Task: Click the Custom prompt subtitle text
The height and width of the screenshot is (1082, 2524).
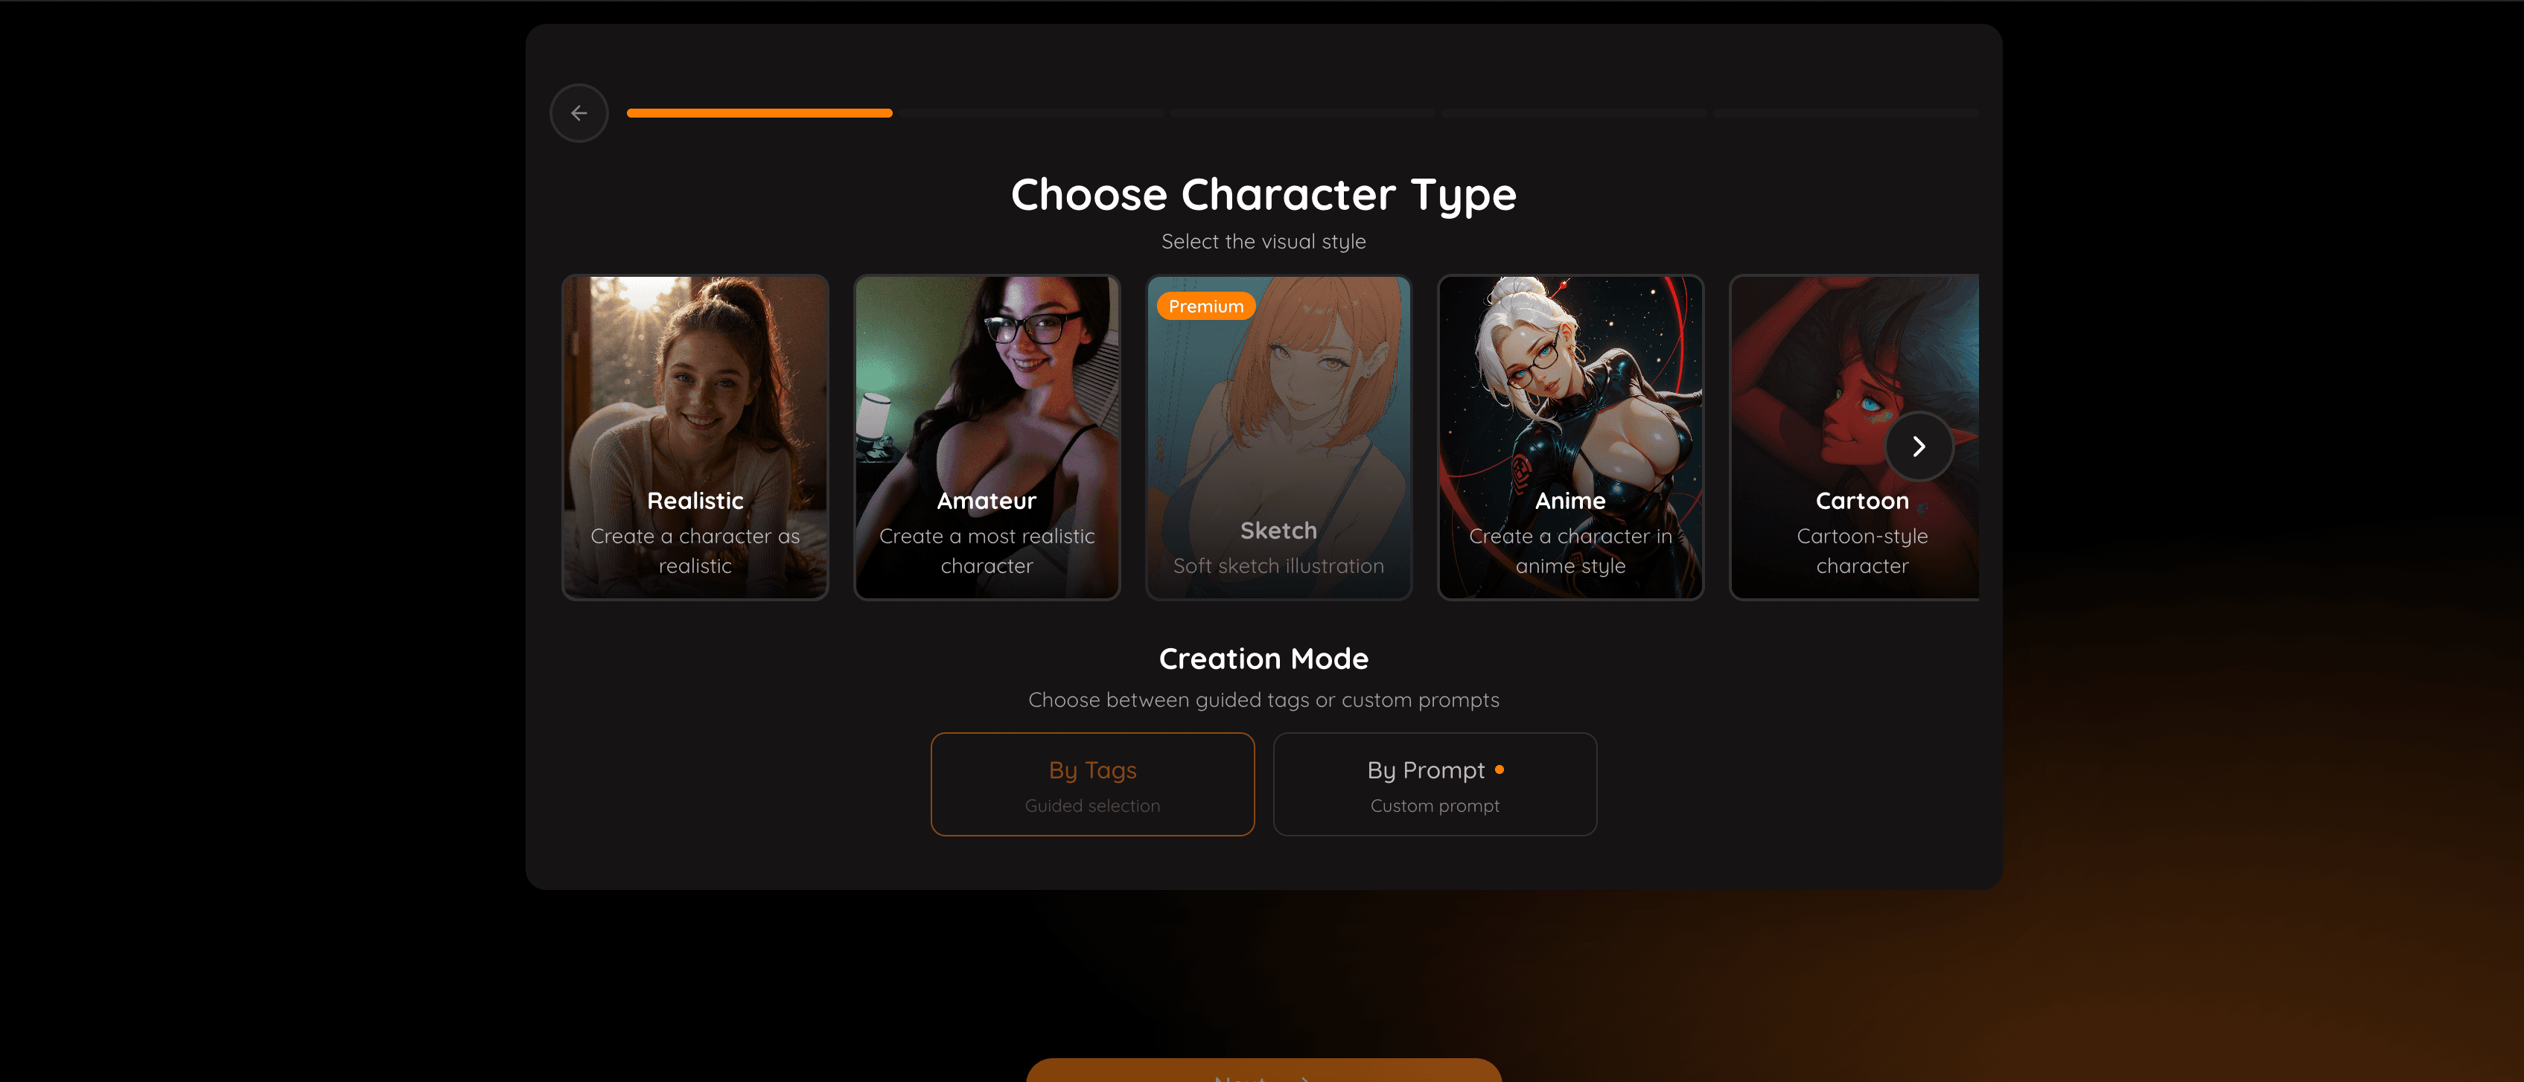Action: 1435,806
